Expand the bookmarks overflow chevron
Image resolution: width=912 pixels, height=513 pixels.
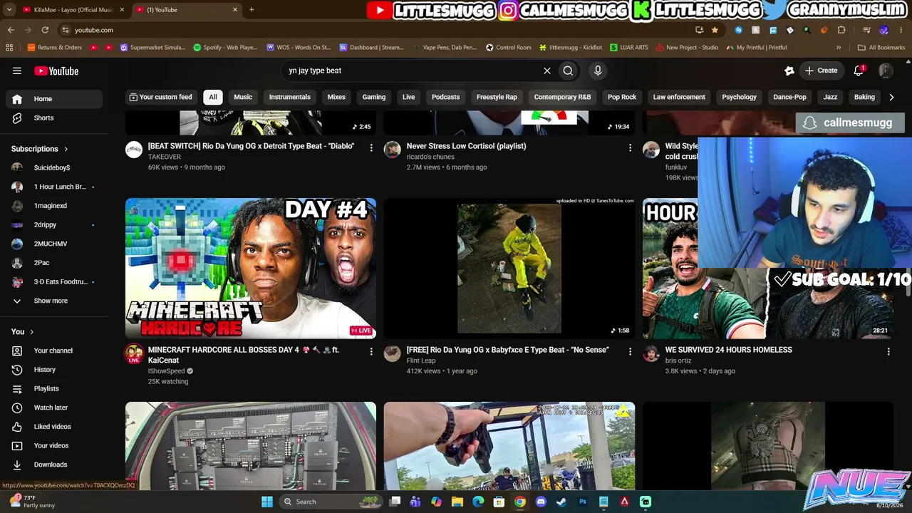(x=839, y=48)
